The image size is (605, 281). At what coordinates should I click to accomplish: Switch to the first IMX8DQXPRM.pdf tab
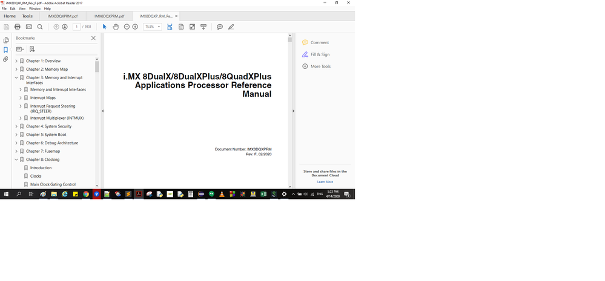[x=62, y=16]
